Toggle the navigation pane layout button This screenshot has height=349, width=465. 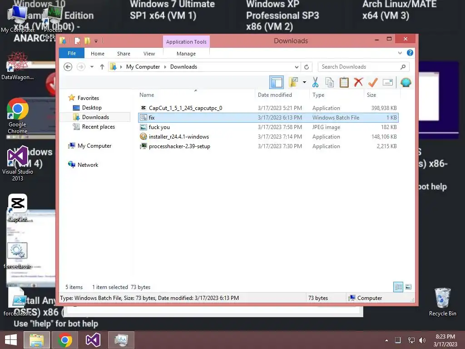point(277,82)
